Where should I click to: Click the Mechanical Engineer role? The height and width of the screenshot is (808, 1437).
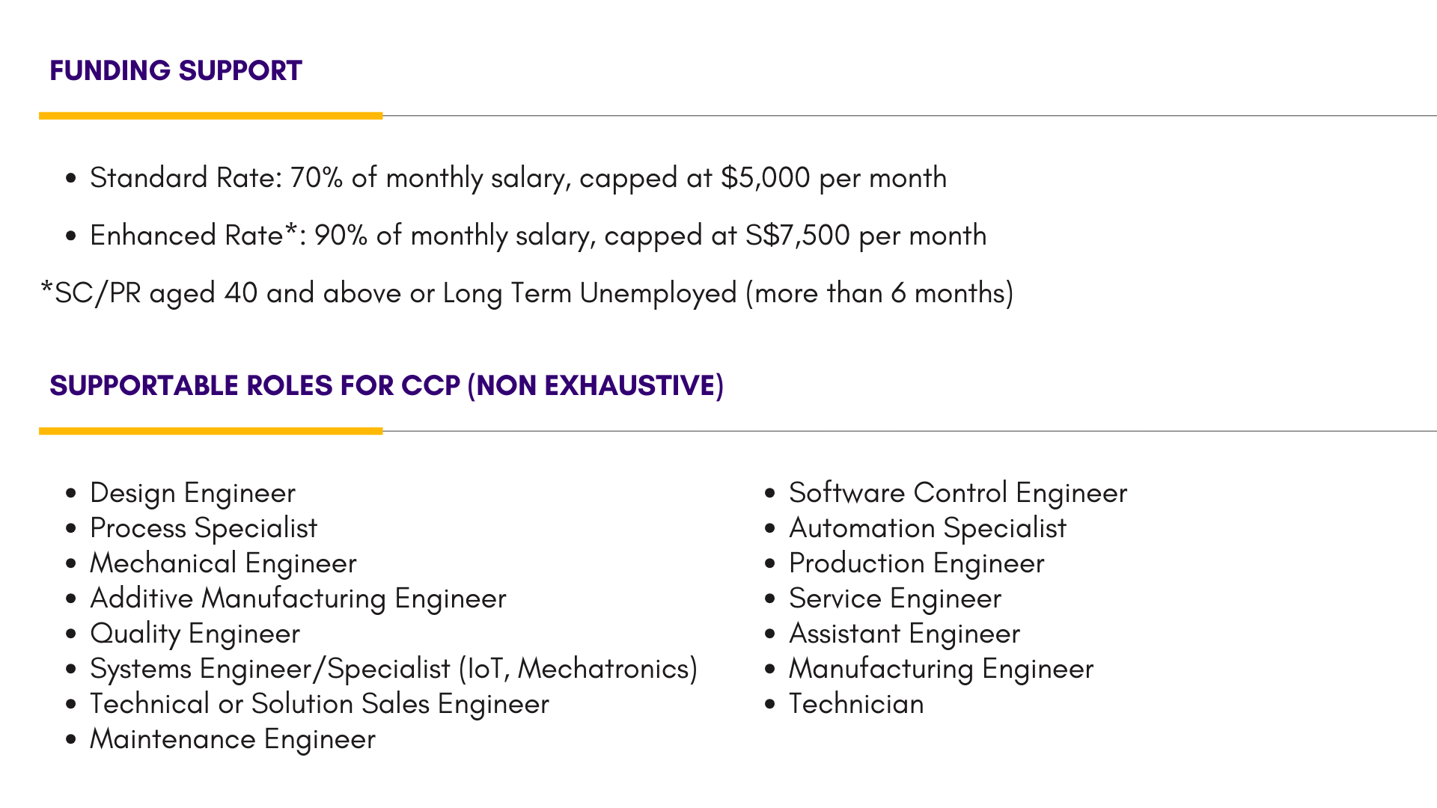223,563
